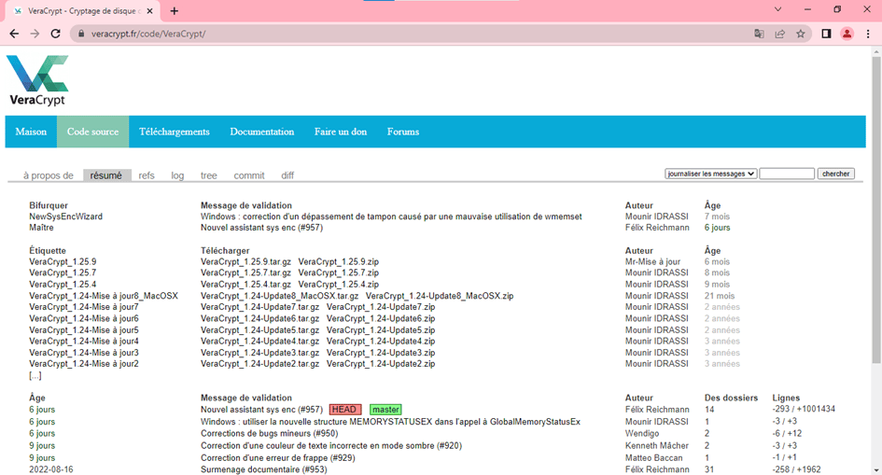Go back to the previous page
The height and width of the screenshot is (475, 882).
[14, 34]
